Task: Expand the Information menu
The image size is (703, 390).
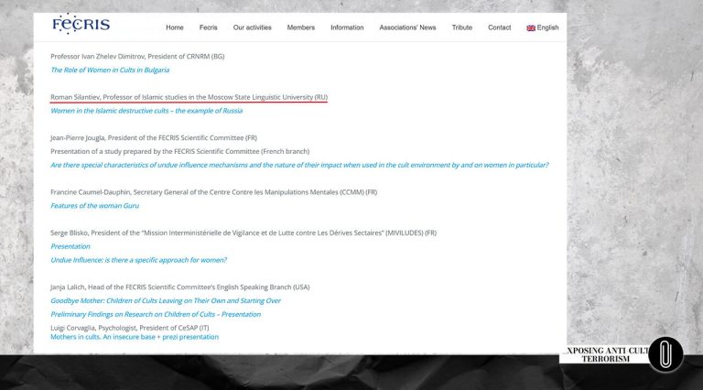Action: pos(347,27)
